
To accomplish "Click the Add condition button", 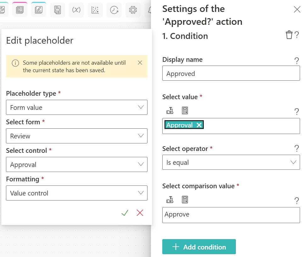I will [199, 247].
